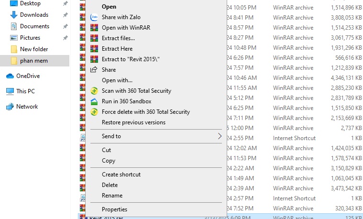Click the WinRAR icon beside Open with WinRAR
The height and width of the screenshot is (219, 363).
coord(95,28)
